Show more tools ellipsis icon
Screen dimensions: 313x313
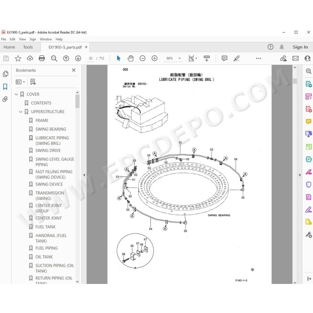(x=258, y=58)
